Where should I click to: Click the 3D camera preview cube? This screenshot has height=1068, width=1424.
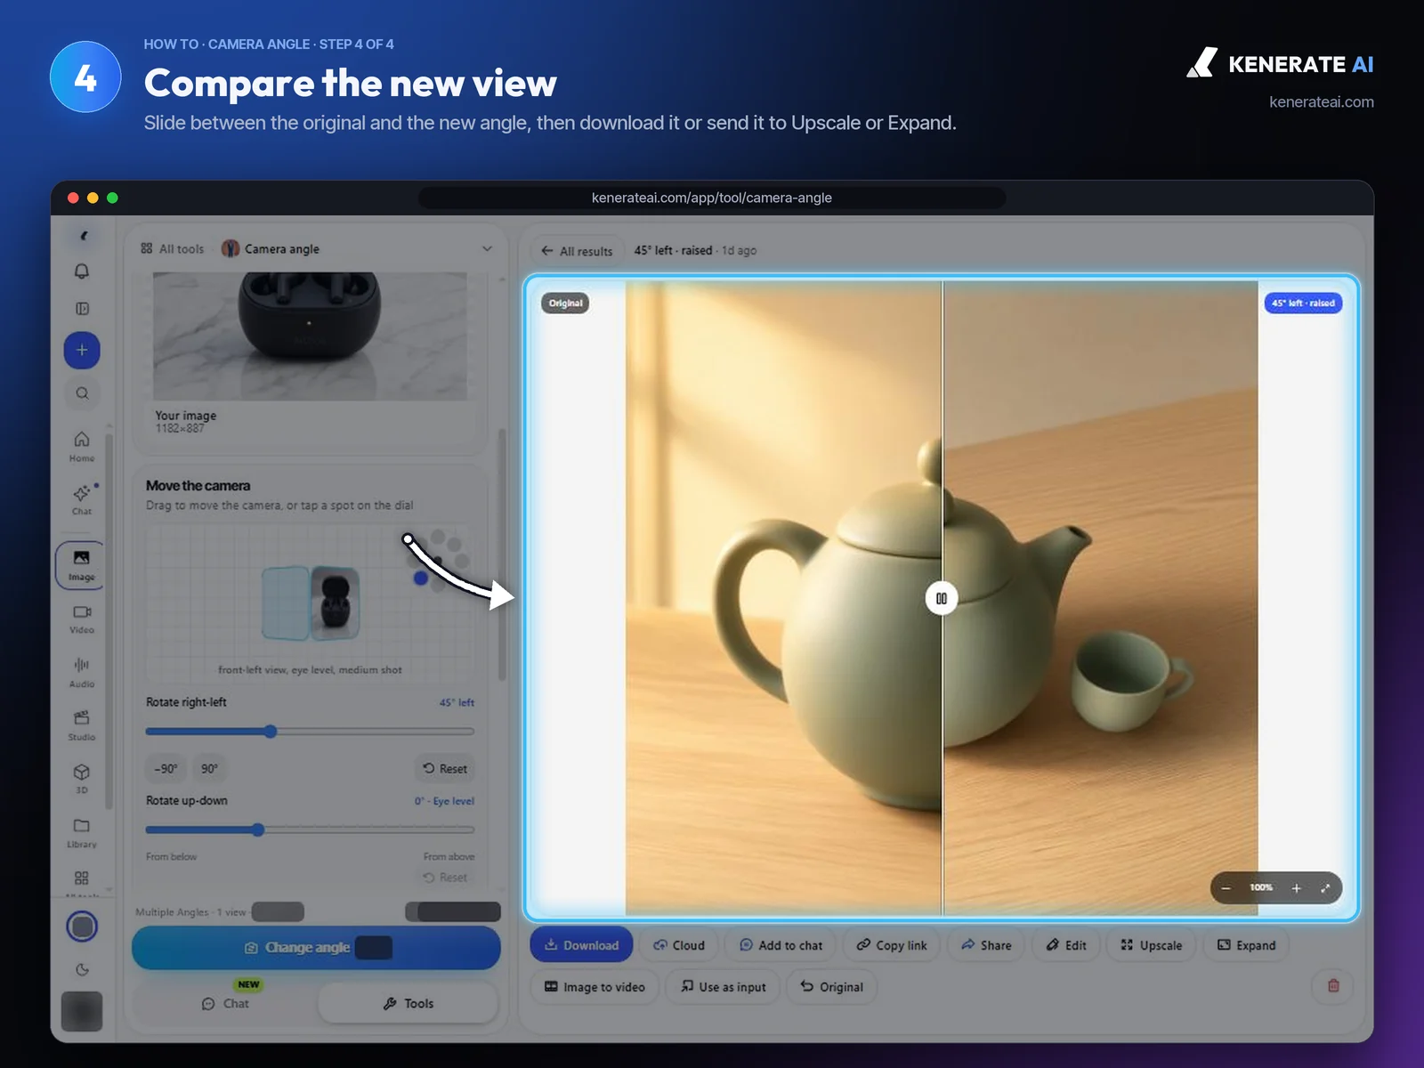pos(311,603)
